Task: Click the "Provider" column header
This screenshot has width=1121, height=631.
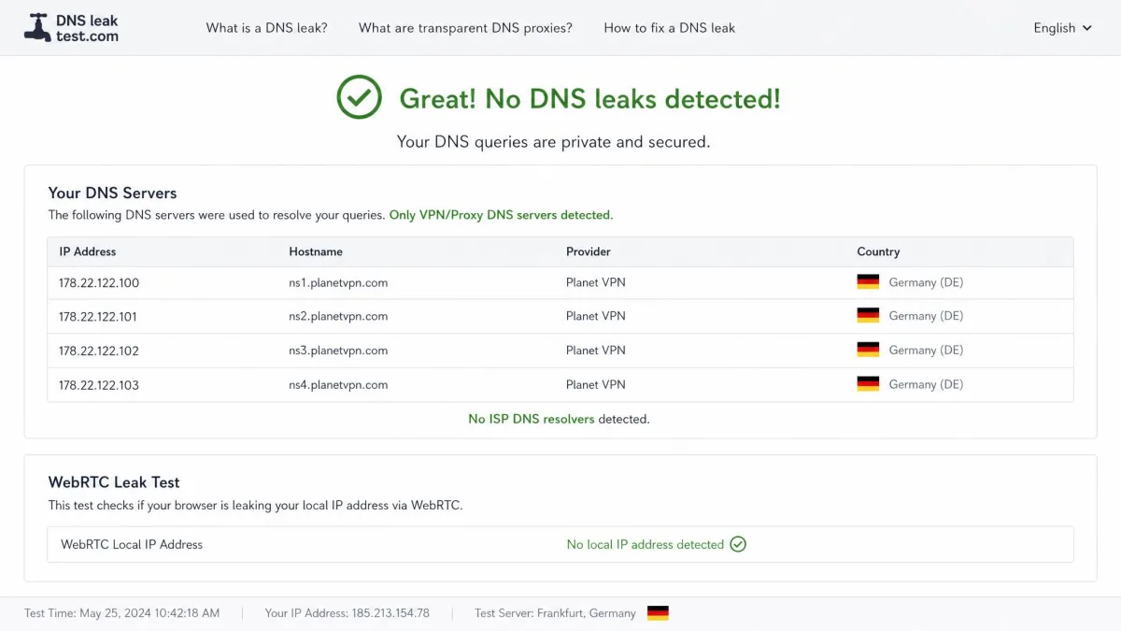Action: [x=589, y=251]
